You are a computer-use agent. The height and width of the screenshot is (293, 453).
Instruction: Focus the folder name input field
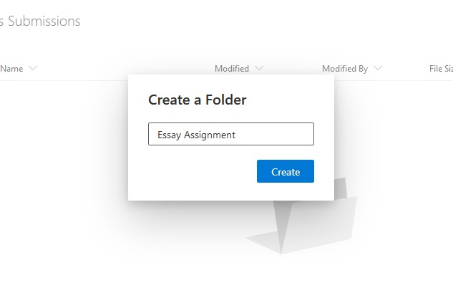231,134
